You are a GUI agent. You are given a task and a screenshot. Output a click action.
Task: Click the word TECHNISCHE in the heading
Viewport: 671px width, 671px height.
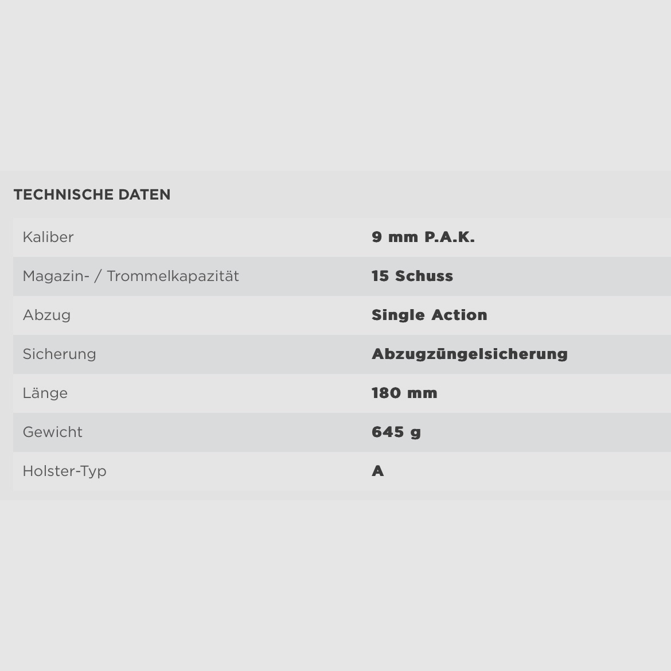click(64, 195)
